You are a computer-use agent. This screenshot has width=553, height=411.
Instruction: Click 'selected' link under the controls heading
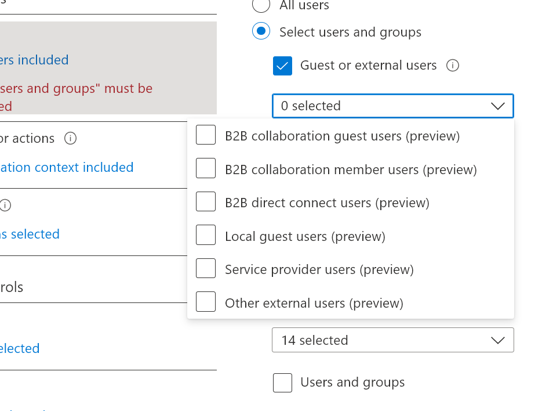[20, 348]
